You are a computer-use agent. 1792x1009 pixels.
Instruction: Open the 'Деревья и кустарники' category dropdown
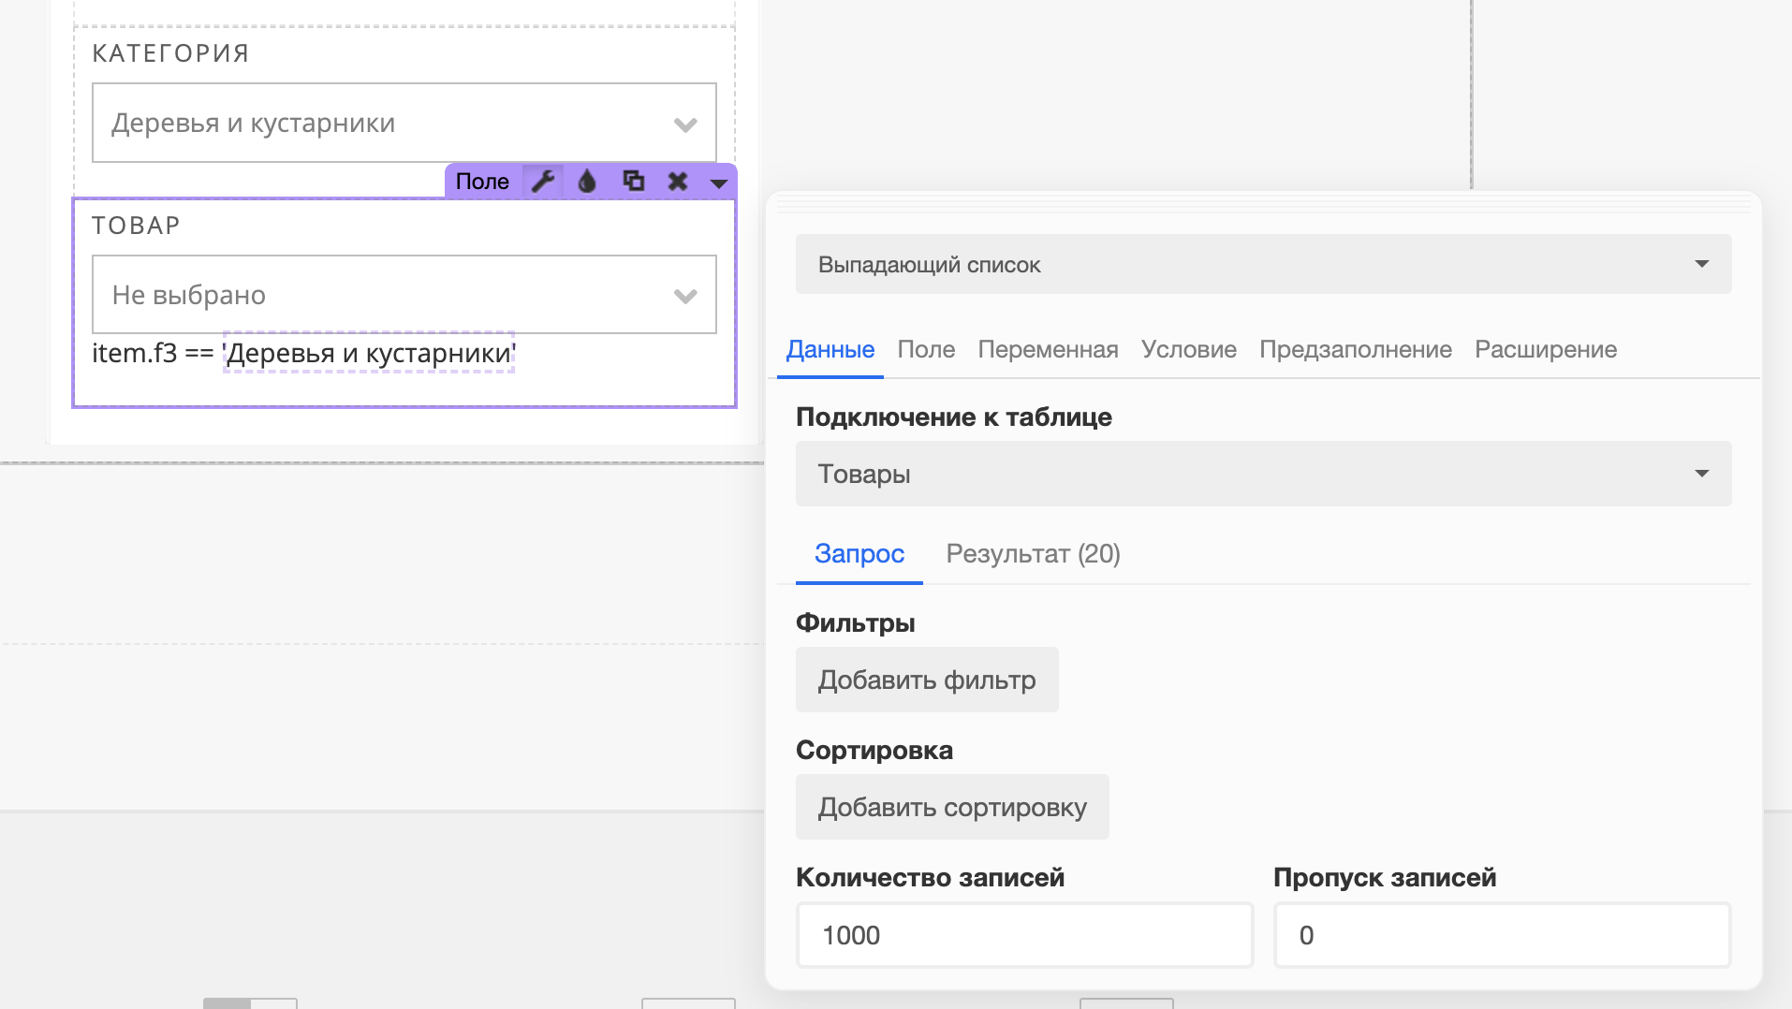[404, 123]
